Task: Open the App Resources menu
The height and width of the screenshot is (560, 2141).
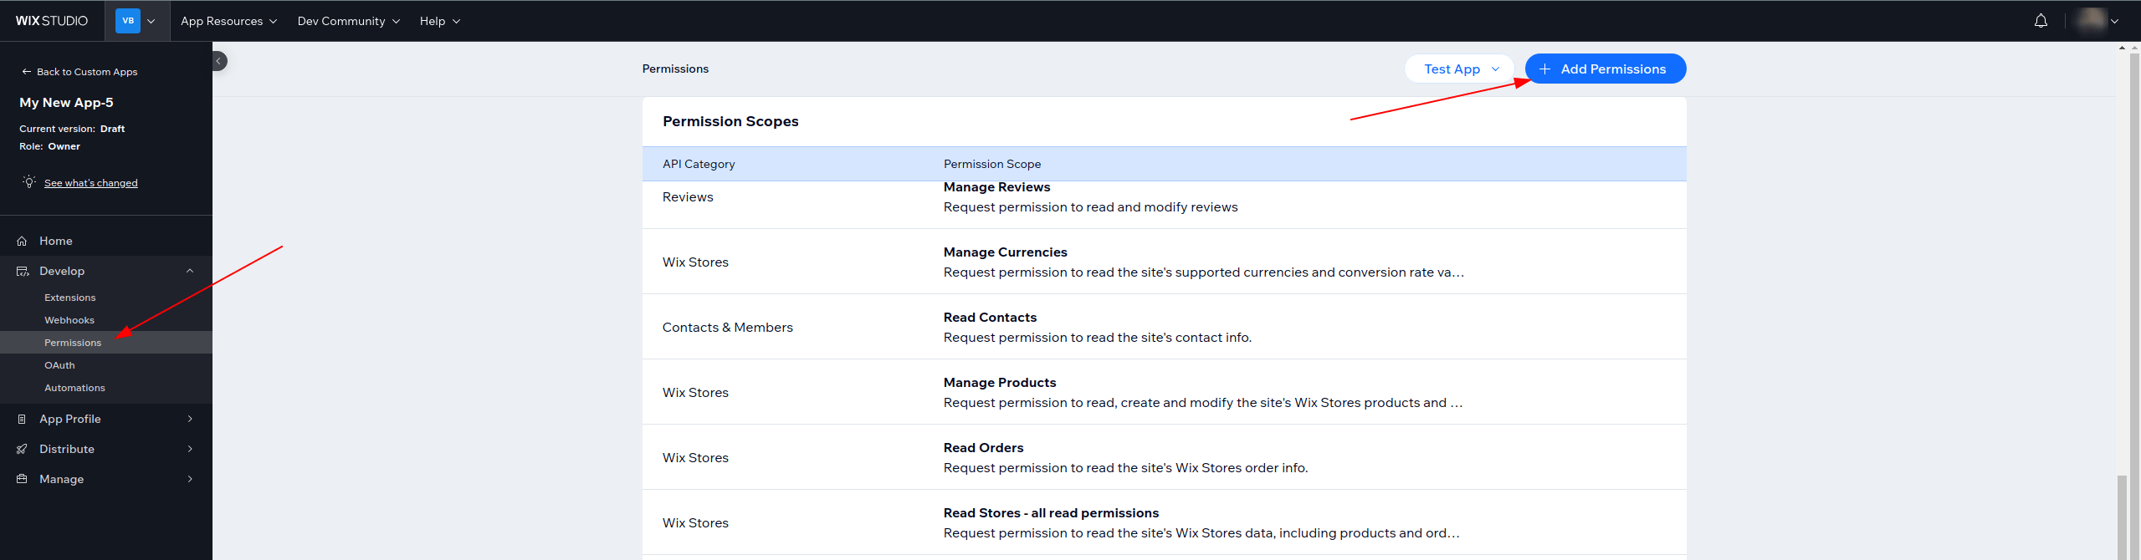Action: [228, 21]
